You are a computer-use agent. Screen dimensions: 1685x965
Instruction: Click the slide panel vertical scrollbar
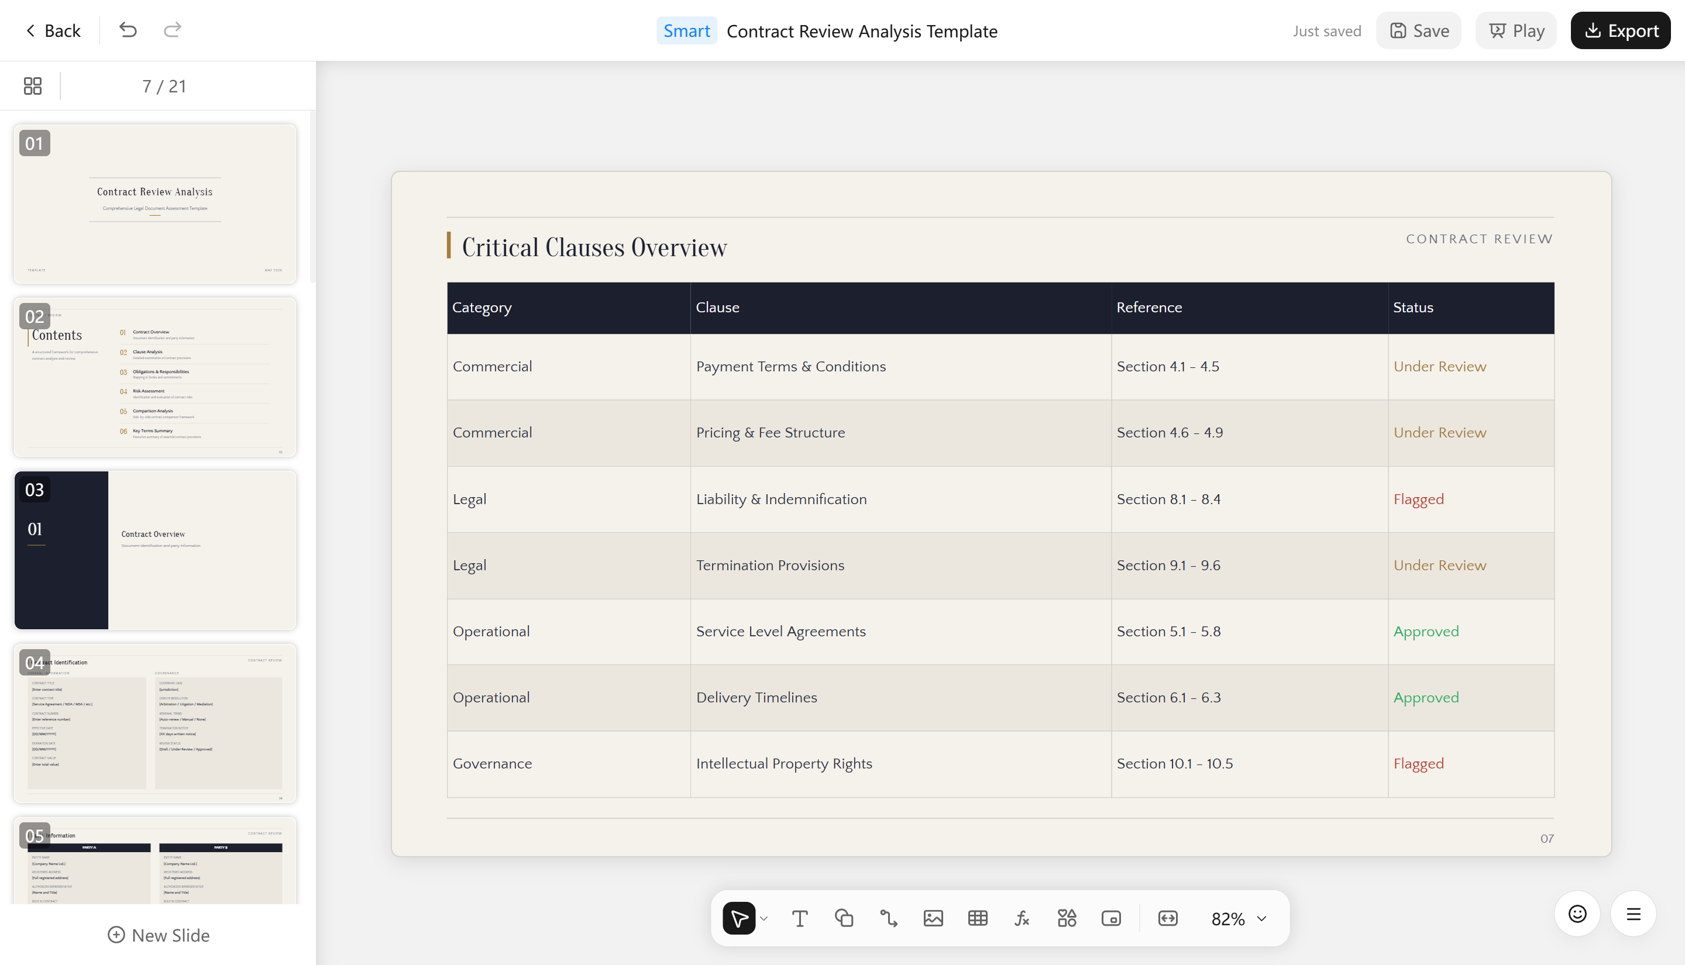coord(313,198)
